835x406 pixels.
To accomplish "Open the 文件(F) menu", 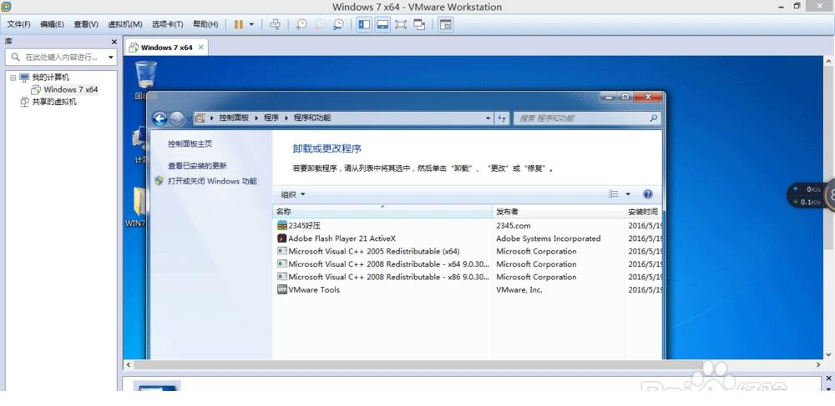I will click(x=18, y=24).
